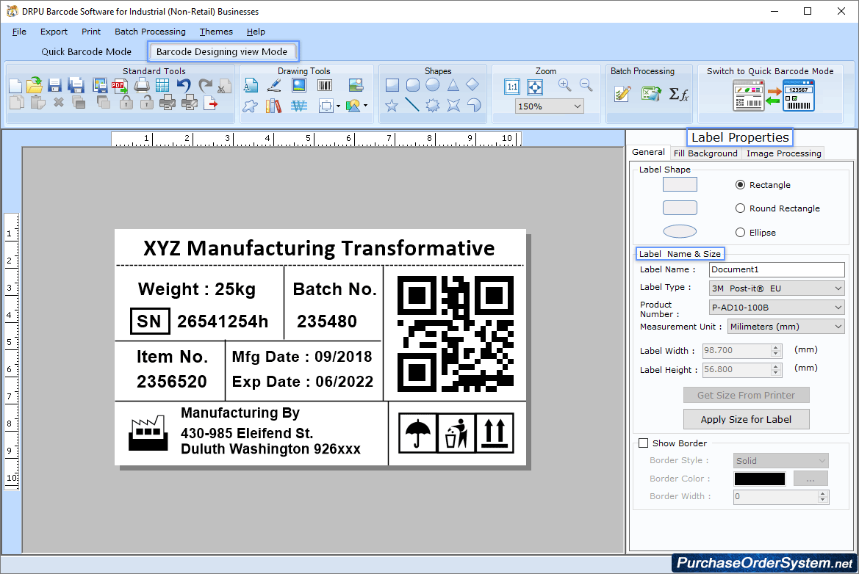This screenshot has width=859, height=574.
Task: Zoom out of the label
Action: click(586, 85)
